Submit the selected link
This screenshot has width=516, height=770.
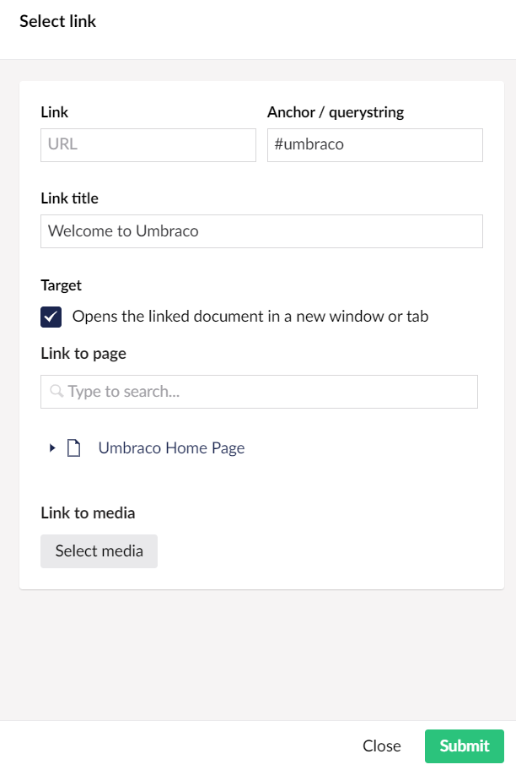click(464, 746)
